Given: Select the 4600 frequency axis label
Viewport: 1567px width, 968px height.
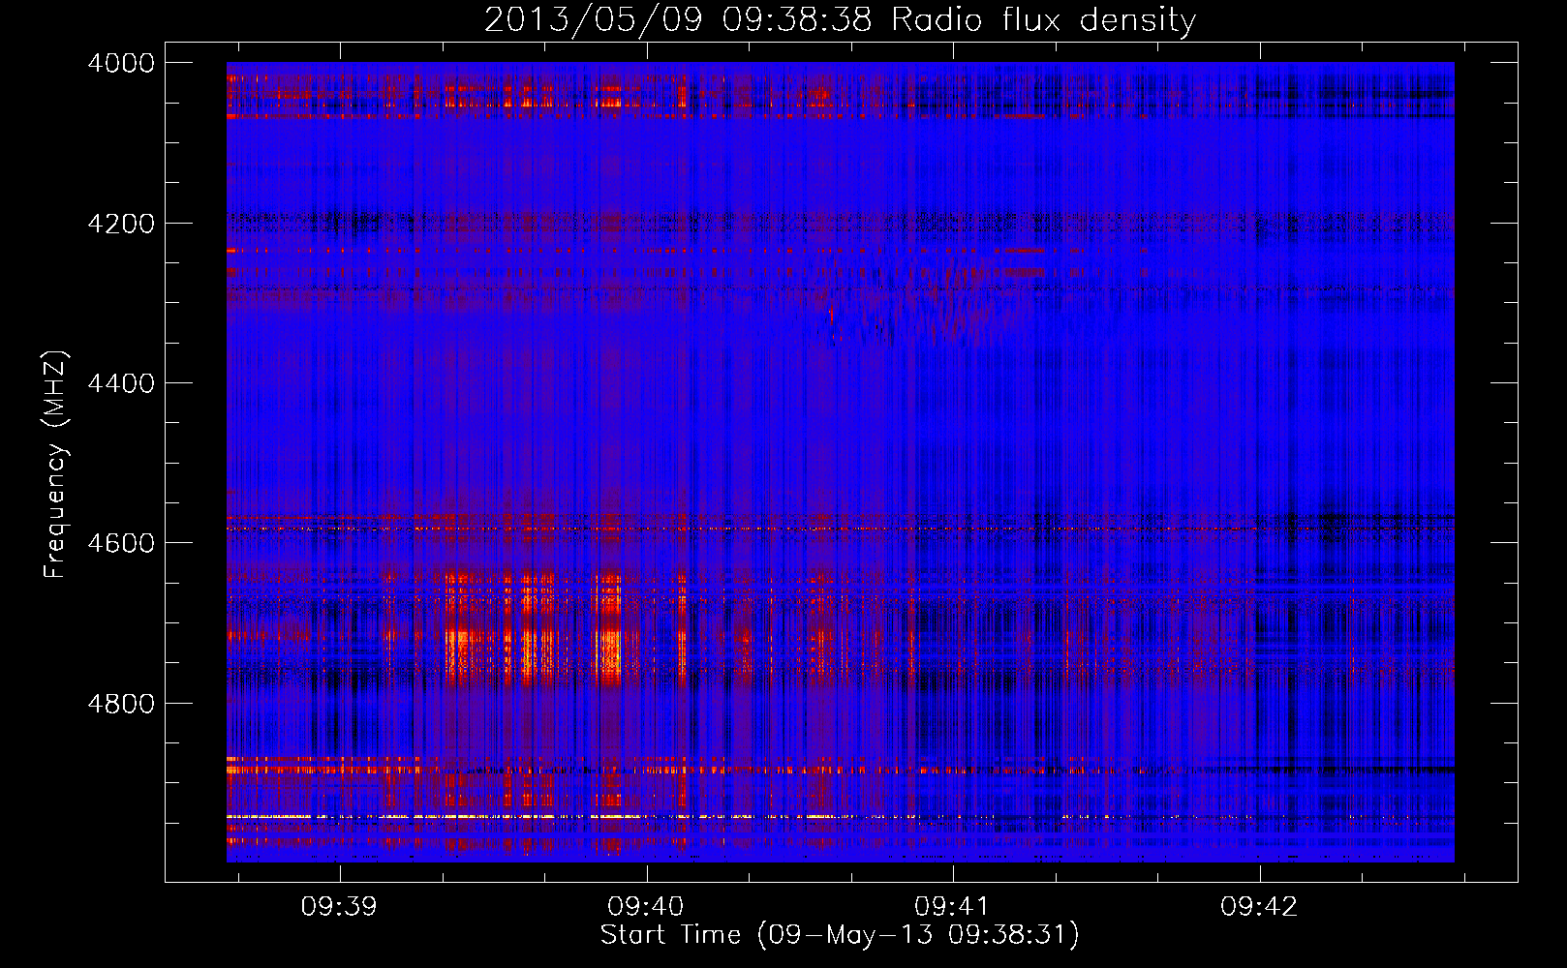Looking at the screenshot, I should coord(121,543).
